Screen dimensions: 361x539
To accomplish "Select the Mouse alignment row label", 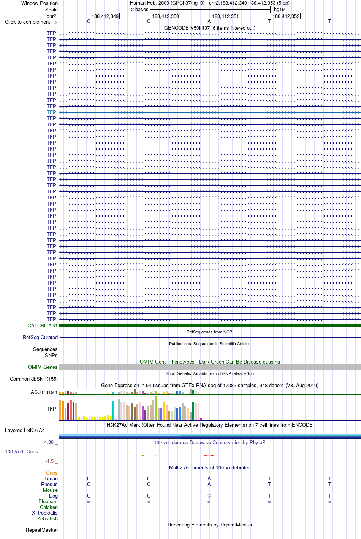I will tap(50, 490).
